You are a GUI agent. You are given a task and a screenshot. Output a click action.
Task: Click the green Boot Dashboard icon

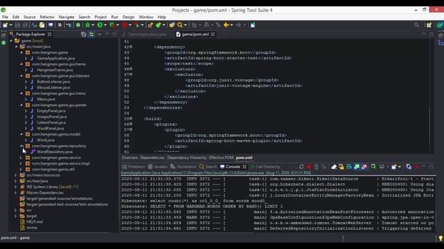(78, 25)
